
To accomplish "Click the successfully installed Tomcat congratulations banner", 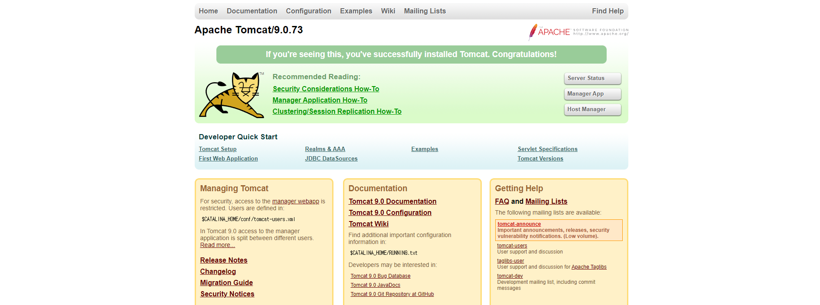I will 411,55.
